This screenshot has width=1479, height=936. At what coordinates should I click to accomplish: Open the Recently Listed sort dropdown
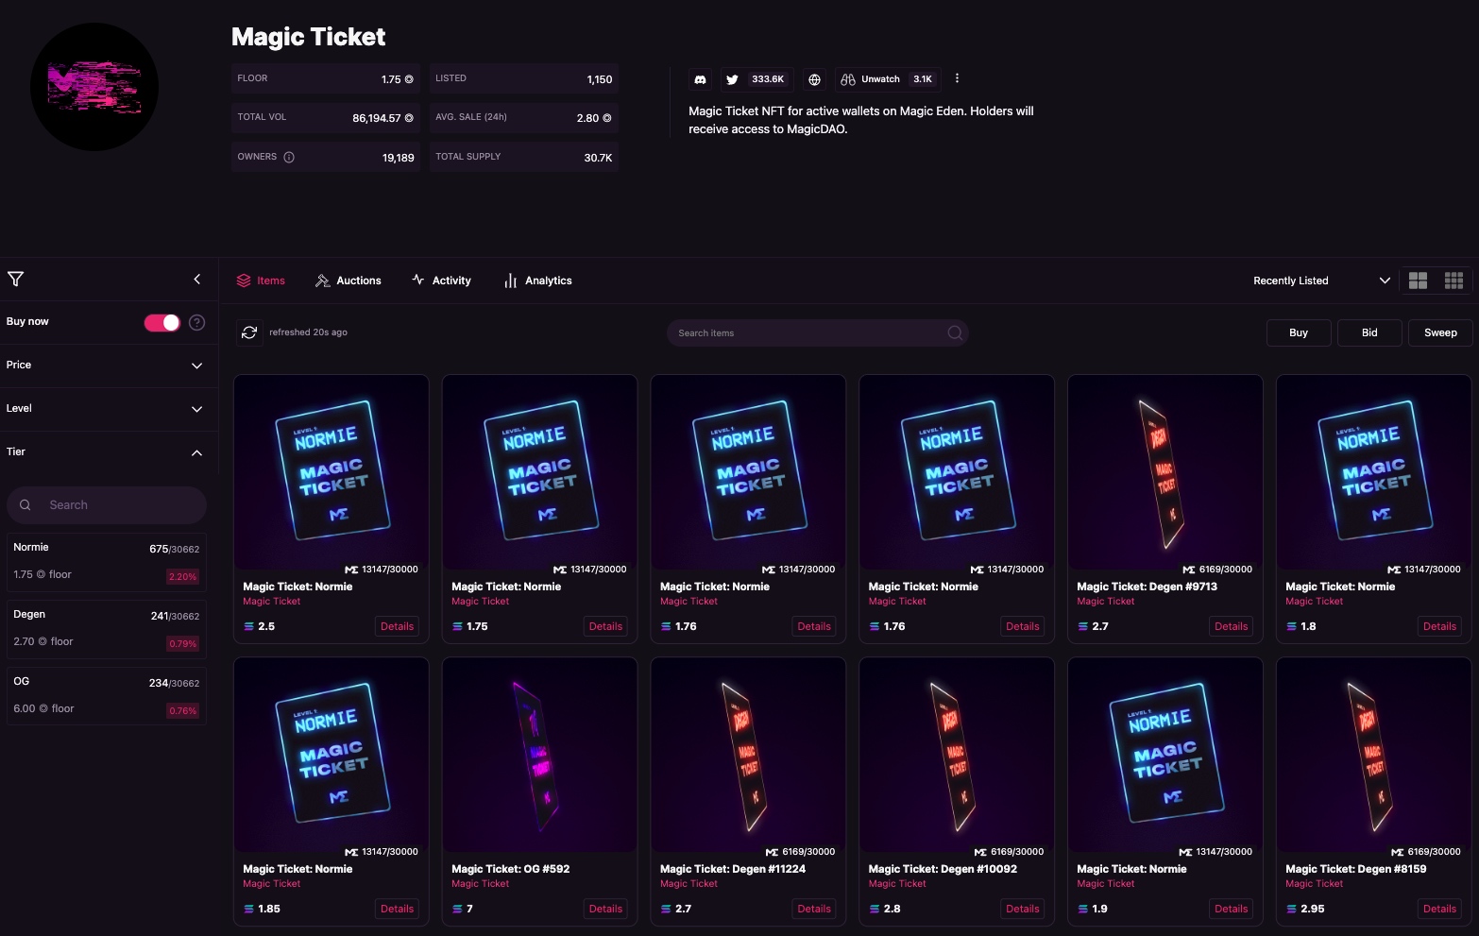click(x=1320, y=281)
